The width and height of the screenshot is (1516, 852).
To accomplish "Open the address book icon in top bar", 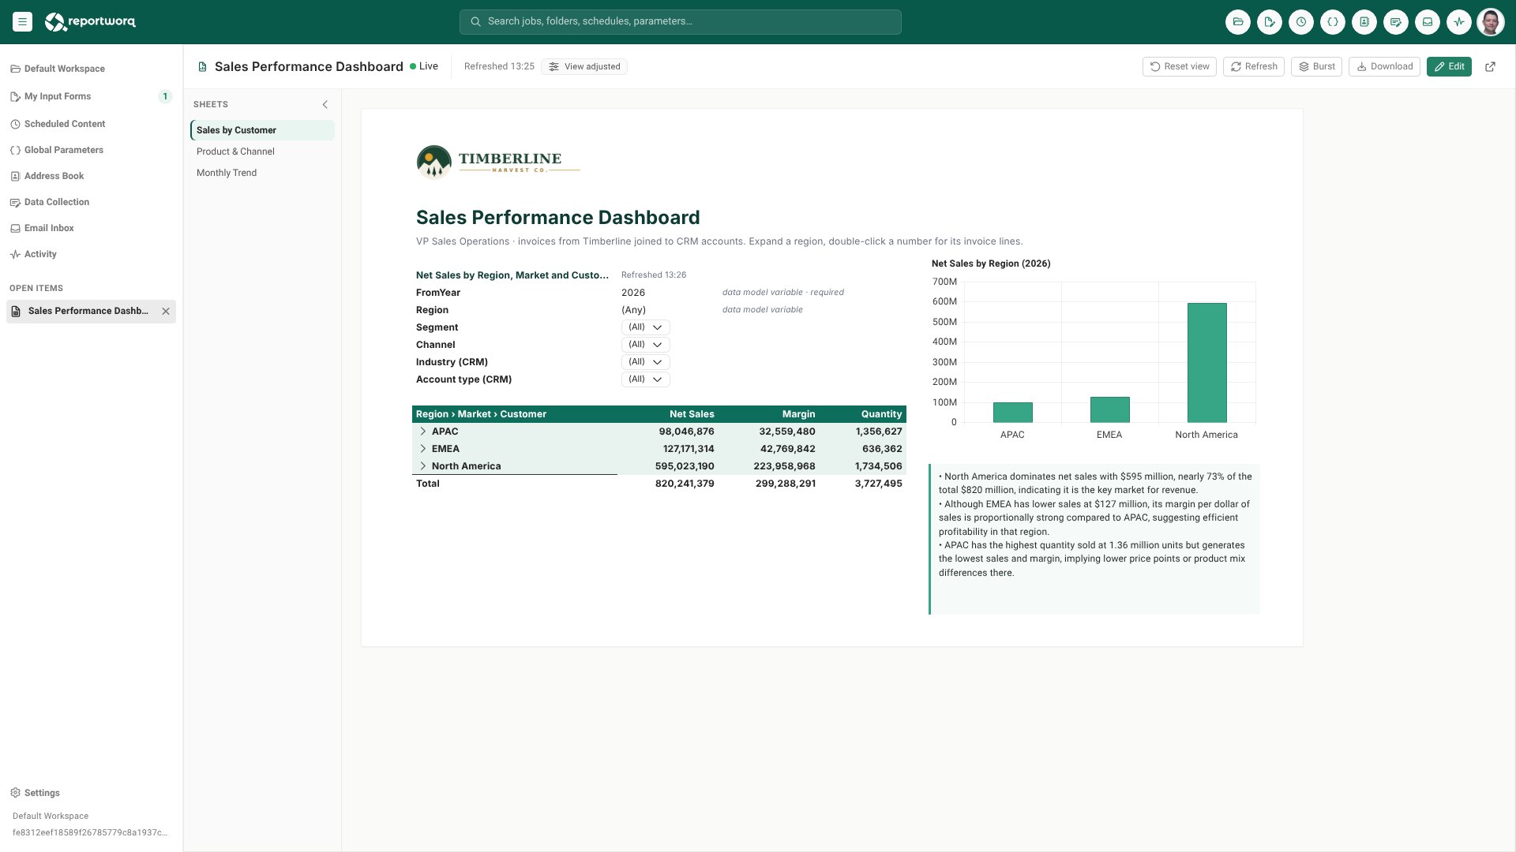I will [x=1364, y=22].
